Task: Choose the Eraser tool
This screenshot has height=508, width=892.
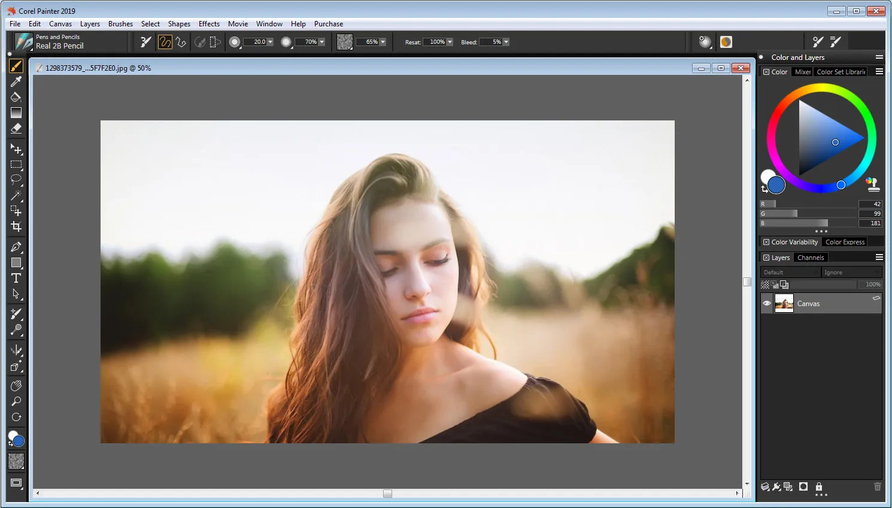Action: click(16, 128)
